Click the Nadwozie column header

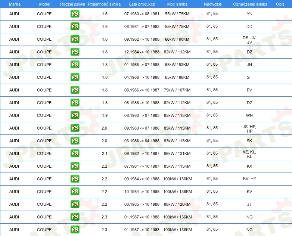[x=213, y=4]
